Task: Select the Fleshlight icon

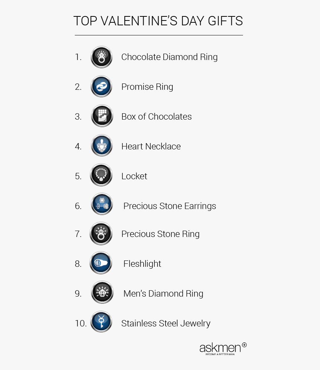Action: (x=101, y=263)
